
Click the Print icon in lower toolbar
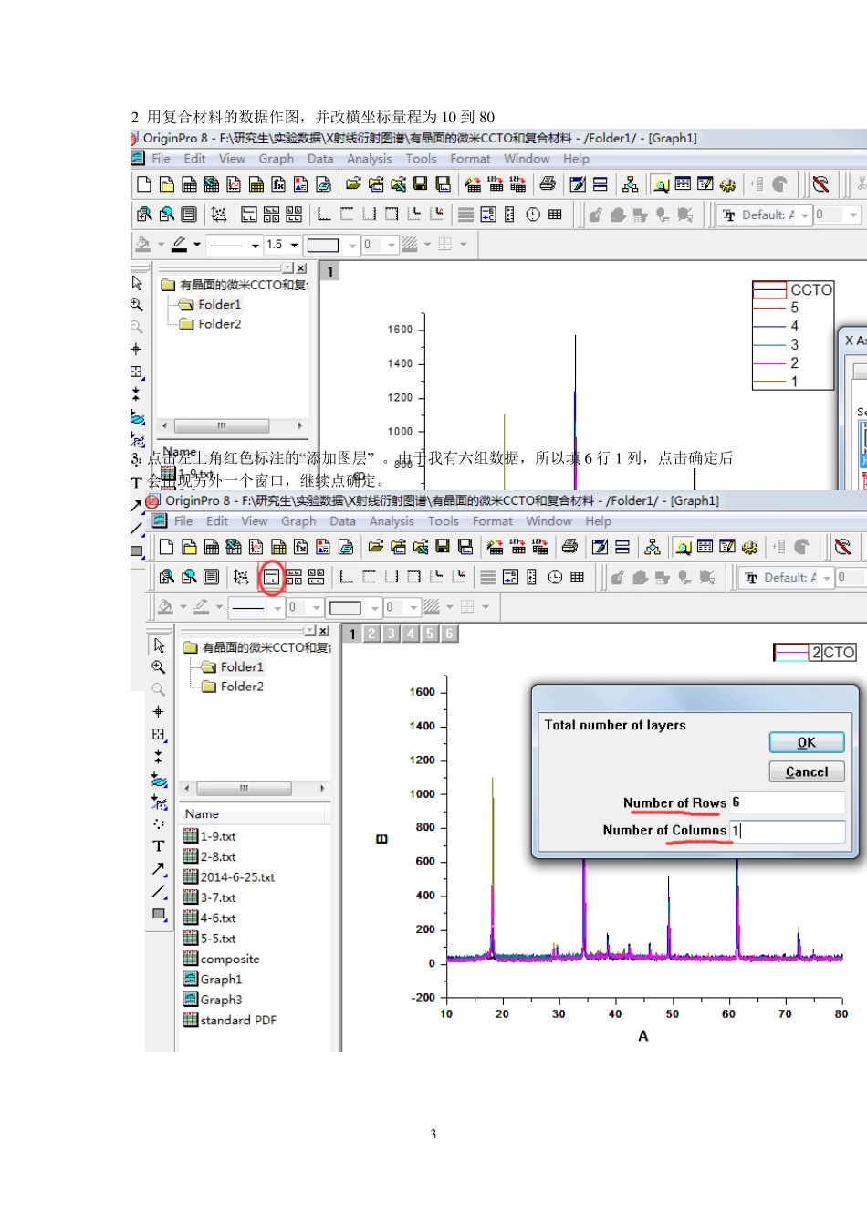569,547
